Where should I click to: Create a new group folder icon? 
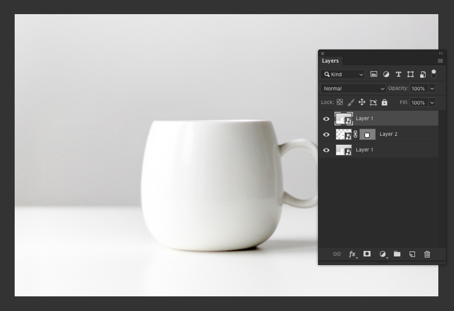click(397, 254)
